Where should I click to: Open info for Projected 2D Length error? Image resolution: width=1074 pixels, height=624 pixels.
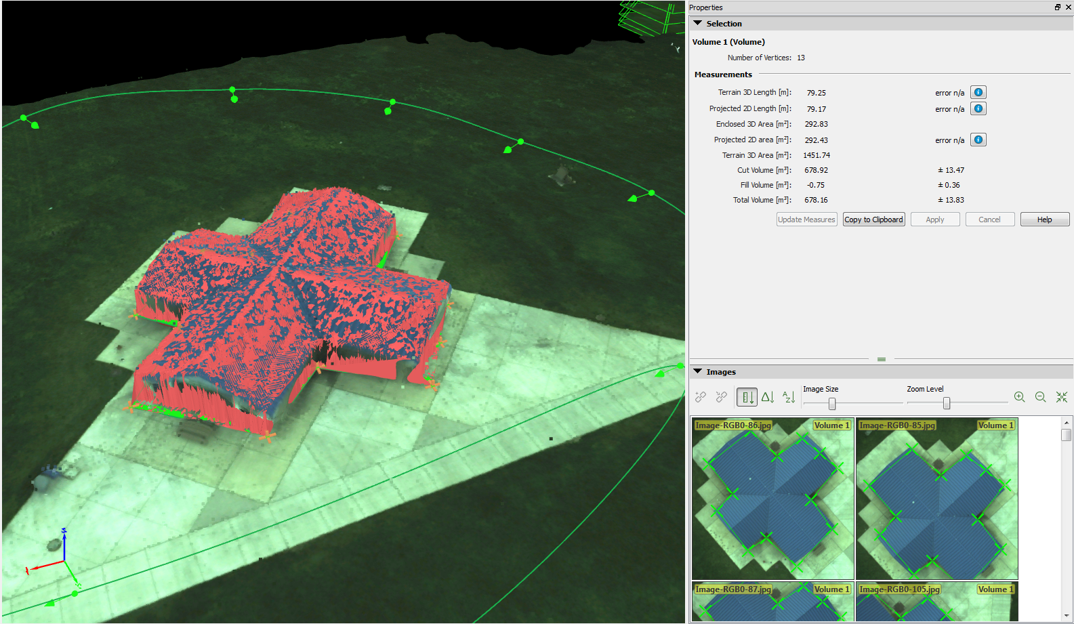click(x=978, y=108)
